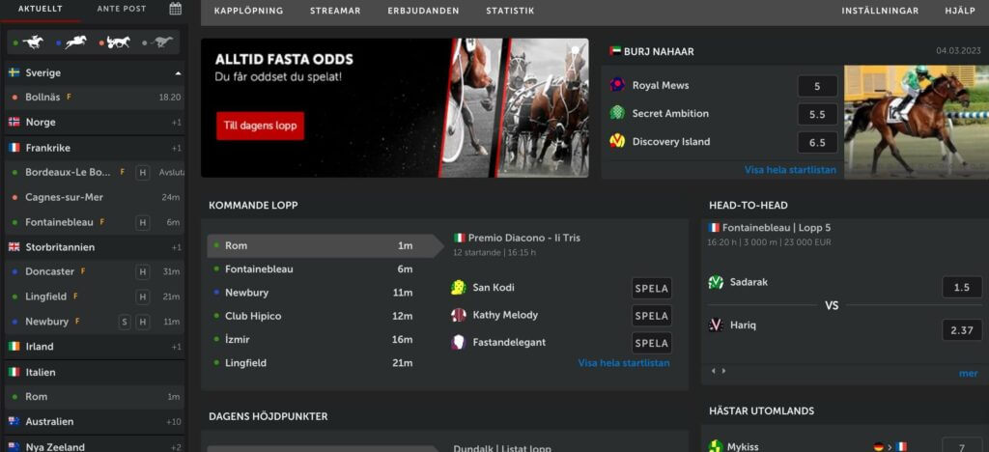This screenshot has height=452, width=989.
Task: Click the S icon next to Newbury
Action: pyautogui.click(x=125, y=323)
